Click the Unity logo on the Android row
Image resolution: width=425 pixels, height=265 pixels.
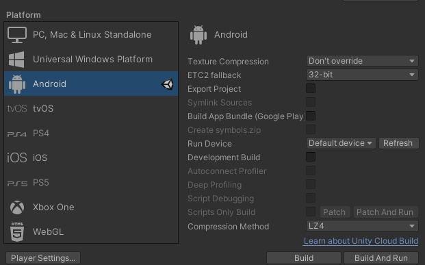pos(167,84)
